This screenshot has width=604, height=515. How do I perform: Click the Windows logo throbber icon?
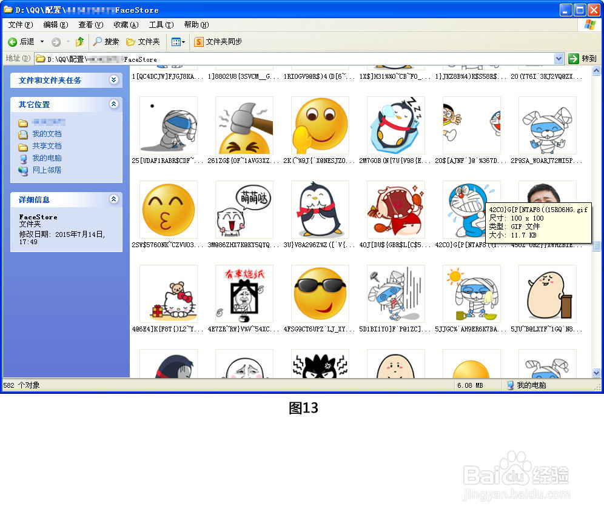(x=589, y=25)
